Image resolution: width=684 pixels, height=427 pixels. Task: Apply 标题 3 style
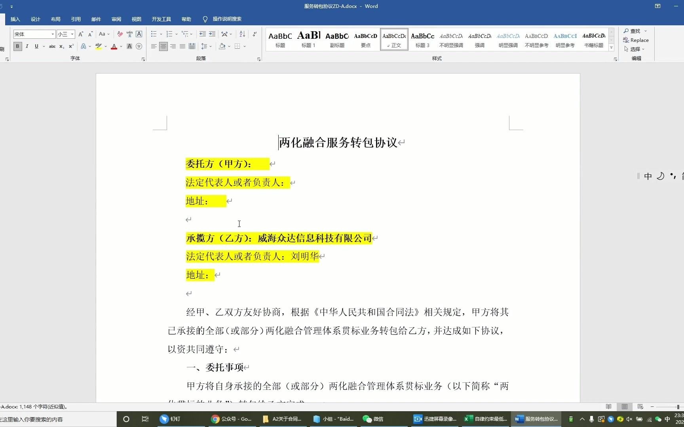pos(423,39)
